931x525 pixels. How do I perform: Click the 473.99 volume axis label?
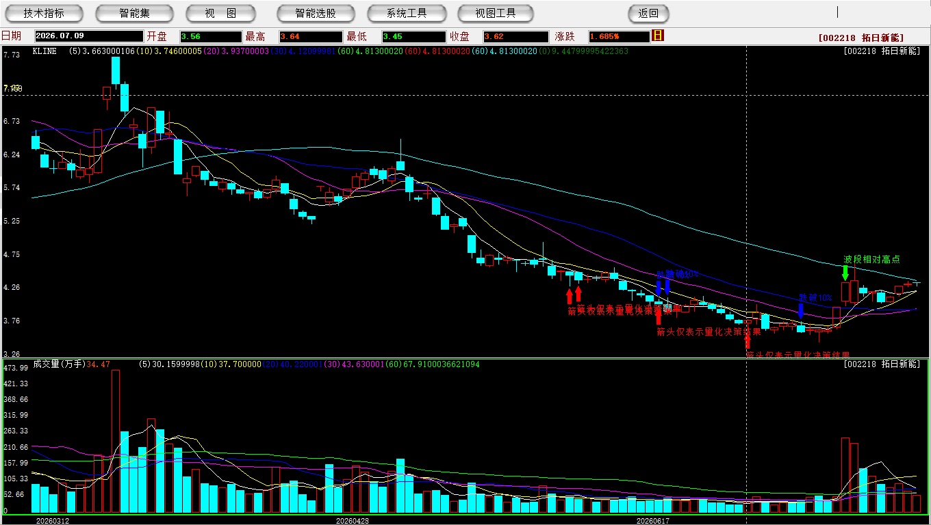coord(15,368)
